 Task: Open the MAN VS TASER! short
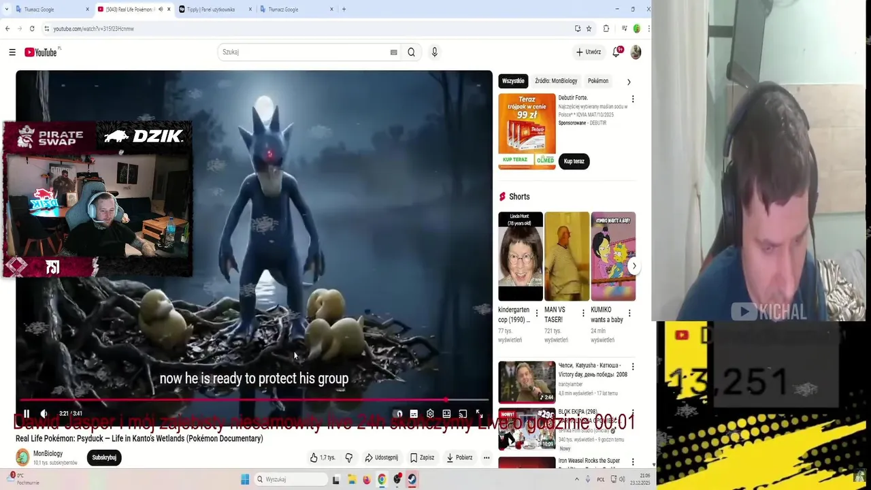point(567,256)
